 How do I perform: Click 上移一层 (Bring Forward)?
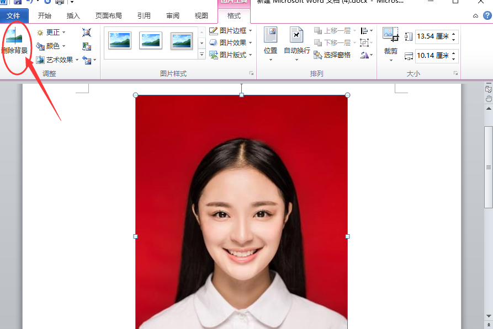pyautogui.click(x=335, y=30)
